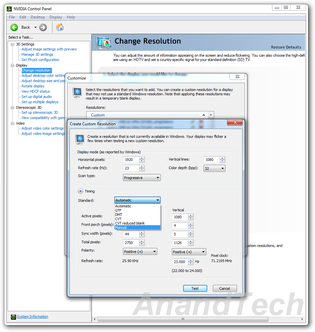The image size is (315, 332).
Task: Click the Horizontal pixels input field
Action: click(x=131, y=160)
